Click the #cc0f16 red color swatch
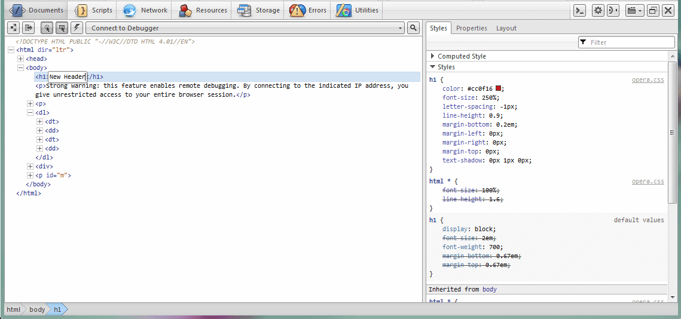681x319 pixels. 499,88
